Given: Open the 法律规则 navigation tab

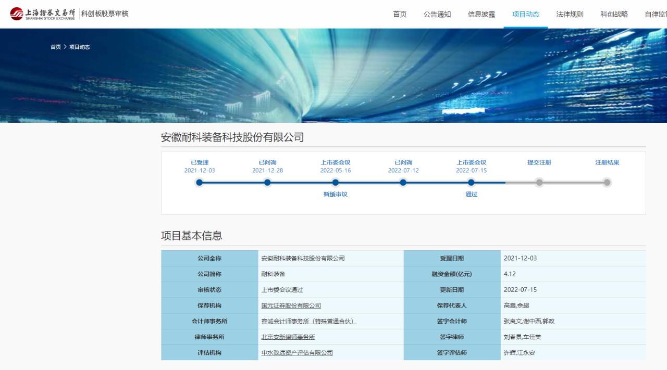Looking at the screenshot, I should 570,14.
